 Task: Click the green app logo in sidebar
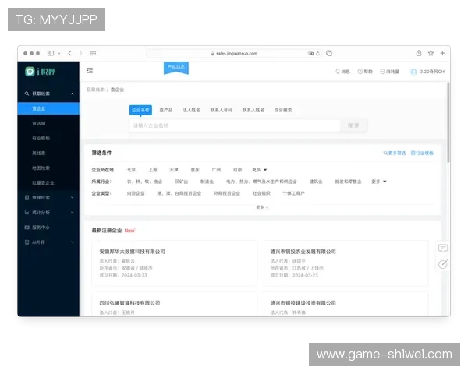(x=30, y=72)
